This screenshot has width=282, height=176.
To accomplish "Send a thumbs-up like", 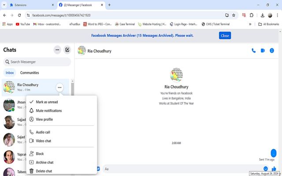I will pos(274,169).
